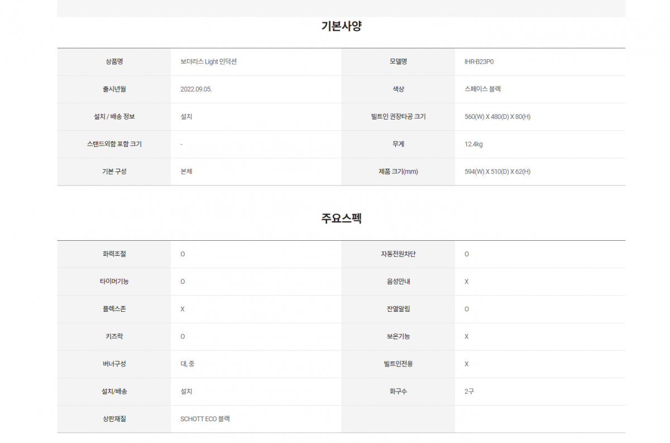
Task: Select the '자동전원차단' label cell
Action: 398,254
